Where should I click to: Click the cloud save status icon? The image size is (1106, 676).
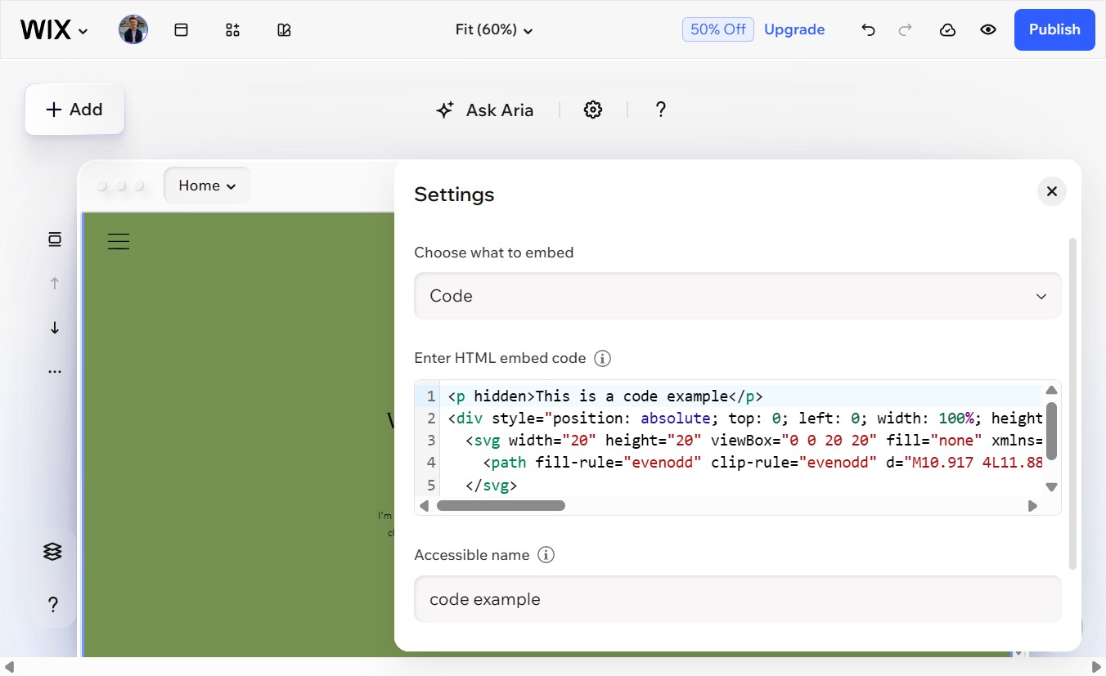coord(947,30)
